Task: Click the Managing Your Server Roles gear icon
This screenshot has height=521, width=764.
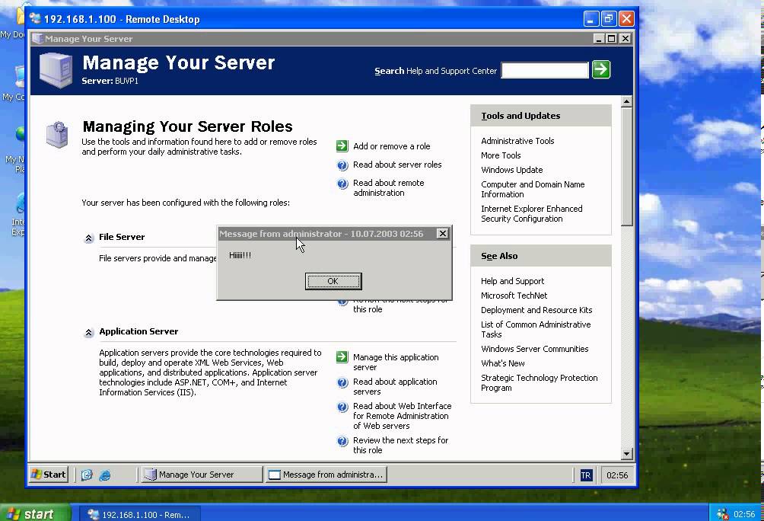Action: [x=57, y=135]
